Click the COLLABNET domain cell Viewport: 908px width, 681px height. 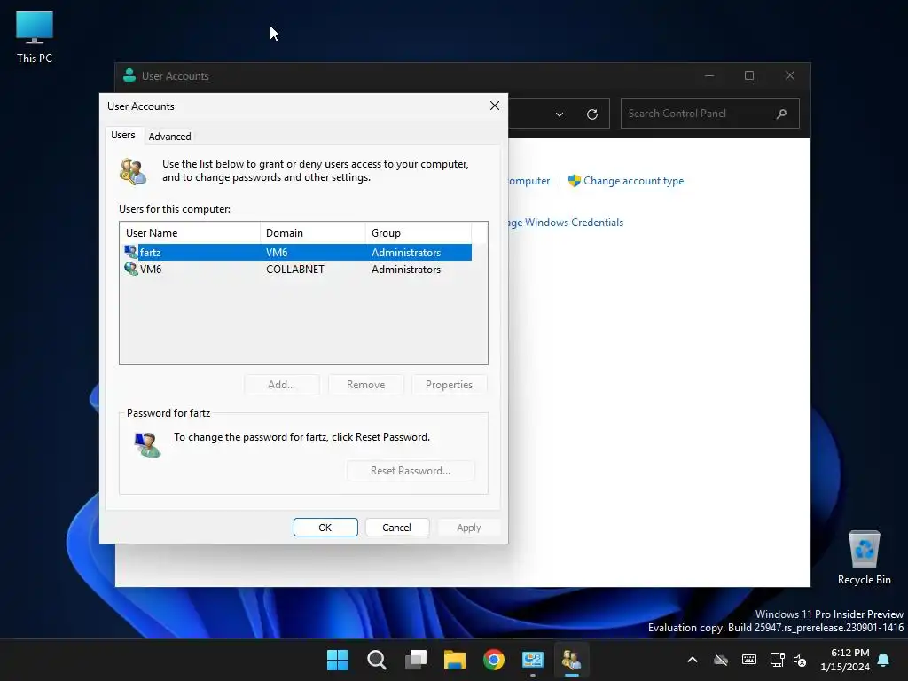(x=295, y=270)
